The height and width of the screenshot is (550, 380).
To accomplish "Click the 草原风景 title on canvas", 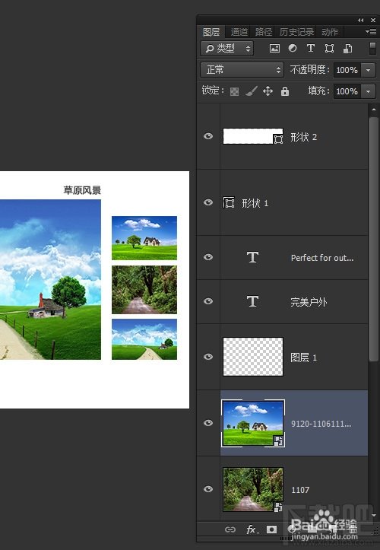I will click(82, 190).
